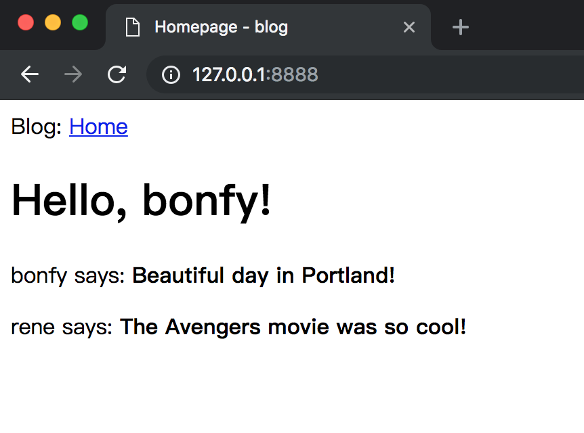Go back to the previous page

coord(30,74)
